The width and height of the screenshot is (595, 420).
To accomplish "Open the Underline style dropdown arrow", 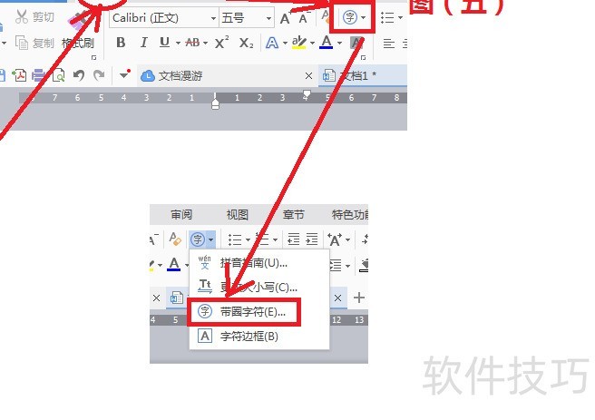I will coord(178,44).
